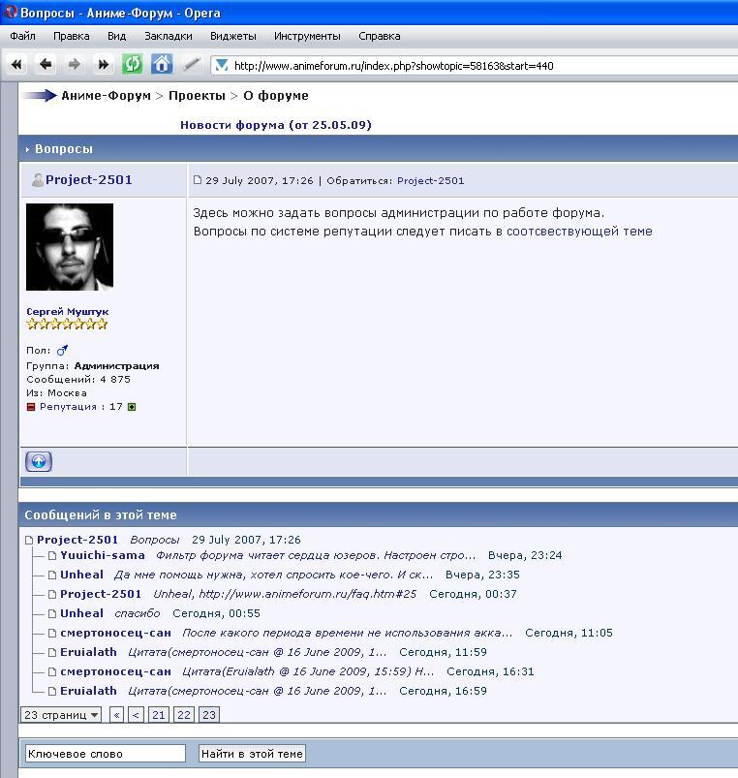Screen dimensions: 738x778
Task: Open the Файл menu
Action: 22,36
